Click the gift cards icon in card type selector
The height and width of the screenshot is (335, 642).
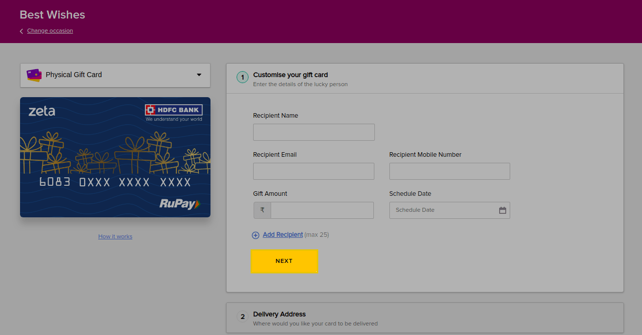pyautogui.click(x=34, y=75)
